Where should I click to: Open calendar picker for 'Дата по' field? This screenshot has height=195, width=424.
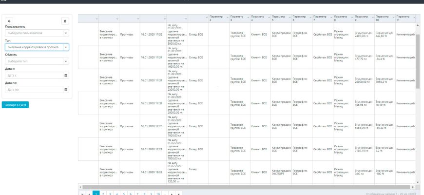point(66,90)
